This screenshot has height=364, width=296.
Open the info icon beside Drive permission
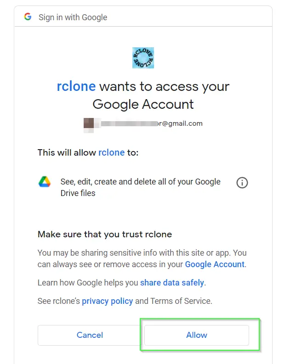pyautogui.click(x=242, y=183)
